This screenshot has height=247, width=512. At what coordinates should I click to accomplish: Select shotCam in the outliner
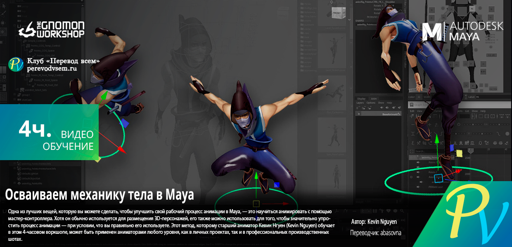[x=26, y=99]
